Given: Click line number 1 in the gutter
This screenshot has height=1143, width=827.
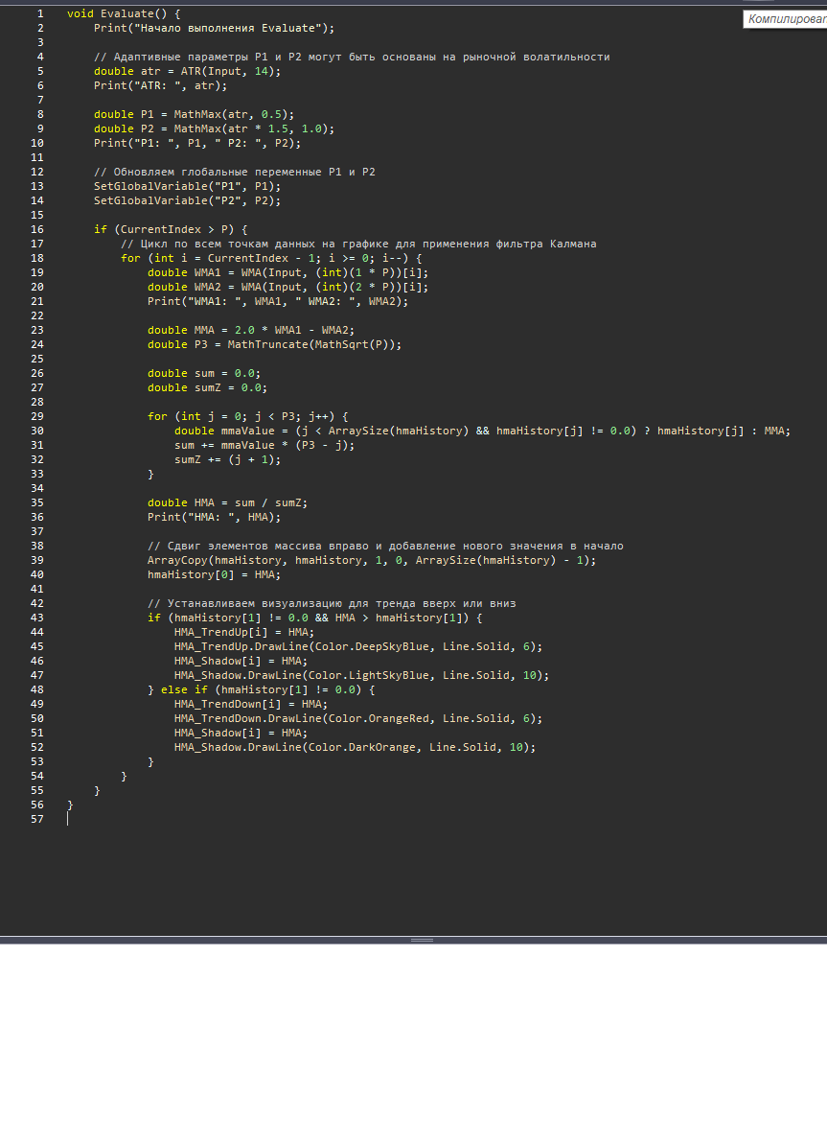Looking at the screenshot, I should pos(39,14).
